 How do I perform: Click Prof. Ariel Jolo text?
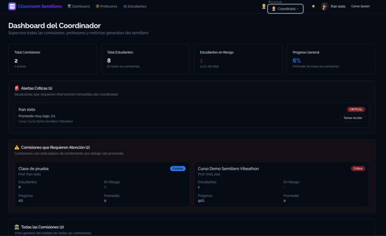click(x=209, y=174)
